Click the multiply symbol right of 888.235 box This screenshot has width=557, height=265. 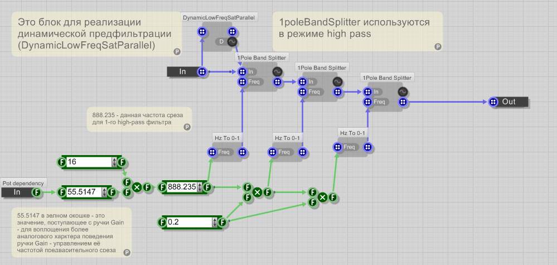pyautogui.click(x=257, y=192)
